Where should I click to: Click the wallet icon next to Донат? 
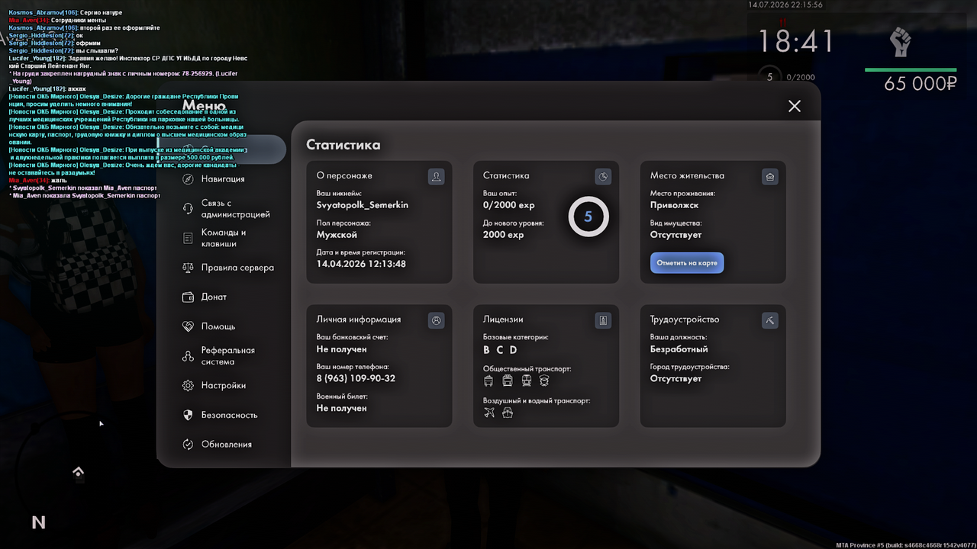[188, 297]
